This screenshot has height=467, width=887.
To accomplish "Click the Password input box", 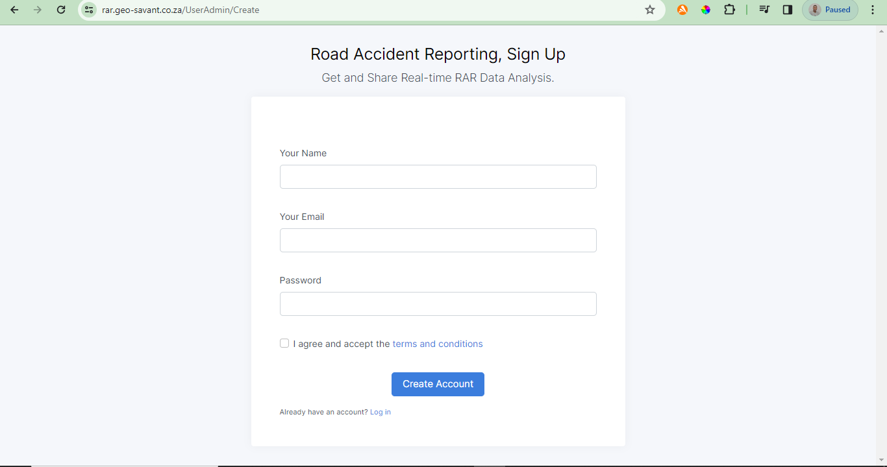I will coord(438,304).
